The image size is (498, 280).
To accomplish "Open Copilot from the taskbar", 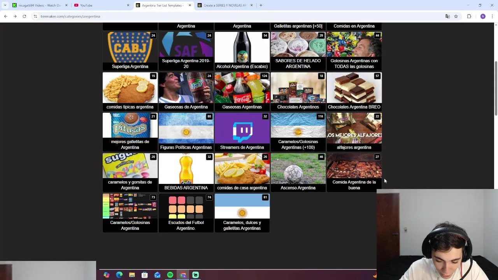I will coord(106,275).
